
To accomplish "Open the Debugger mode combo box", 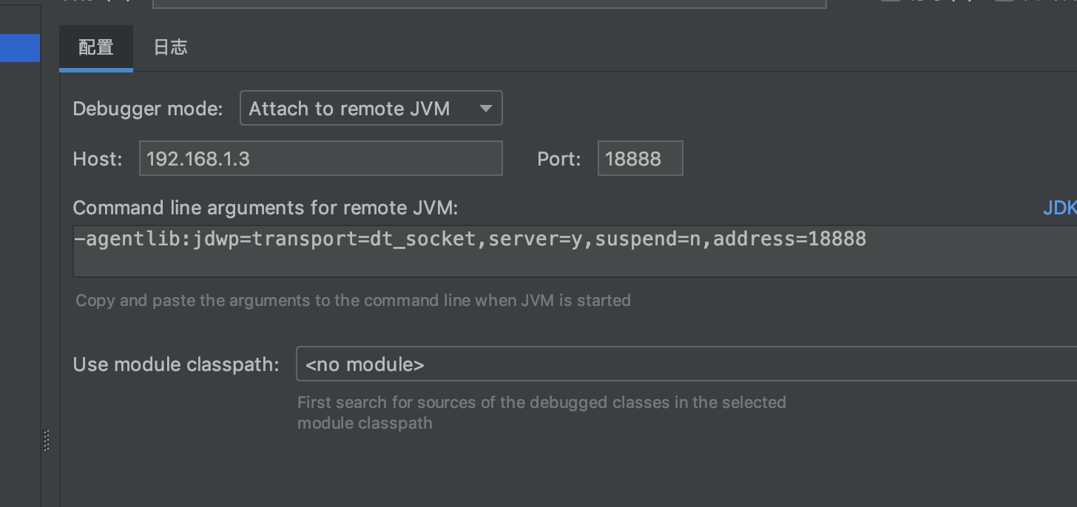I will (371, 109).
